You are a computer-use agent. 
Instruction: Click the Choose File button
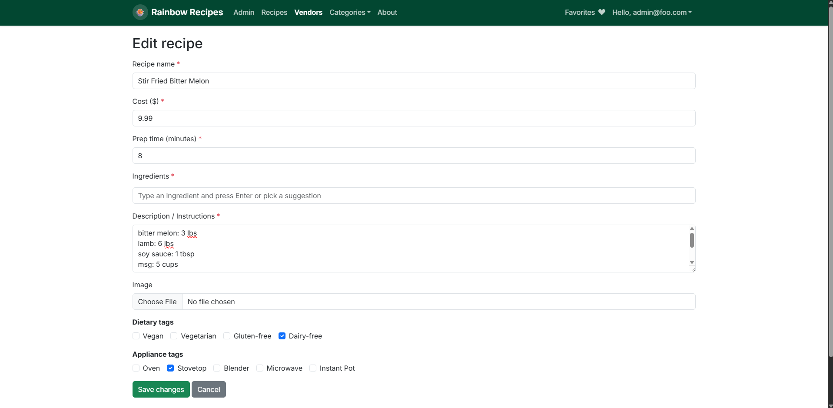pos(157,302)
